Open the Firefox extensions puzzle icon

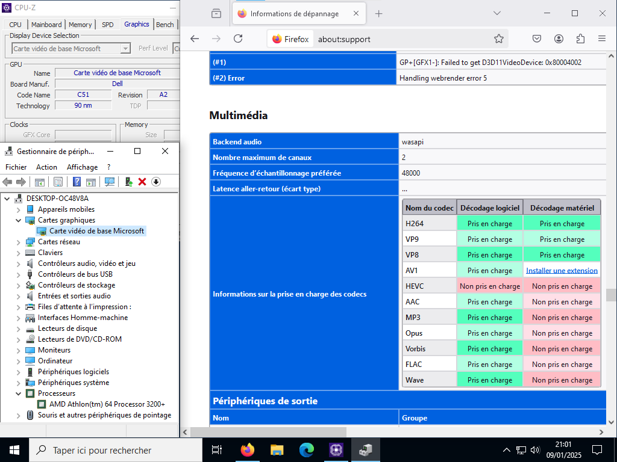click(x=580, y=39)
